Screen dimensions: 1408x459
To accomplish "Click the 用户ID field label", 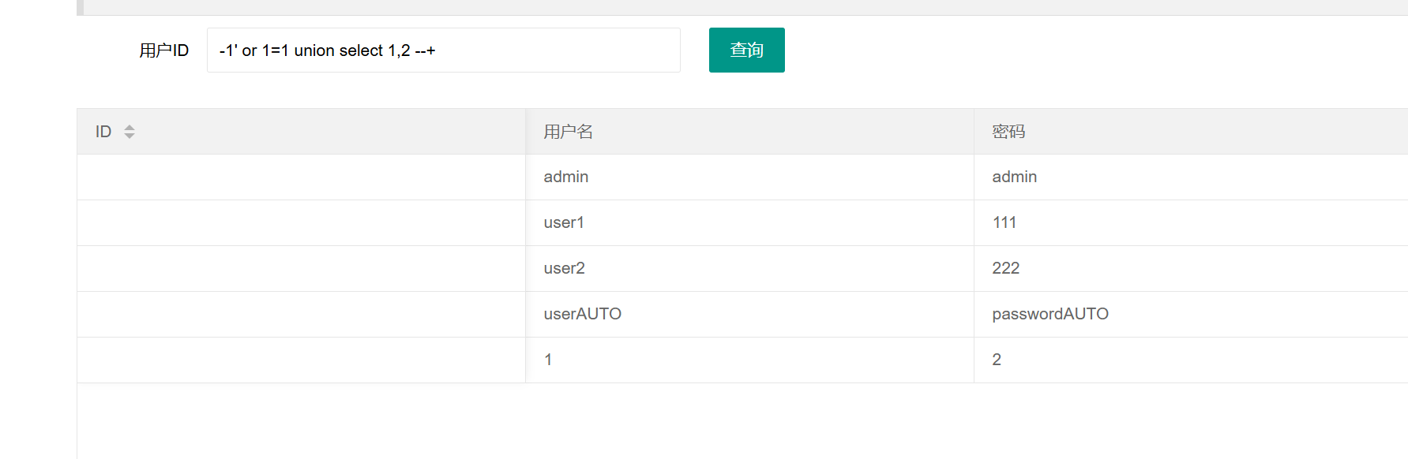I will [163, 50].
